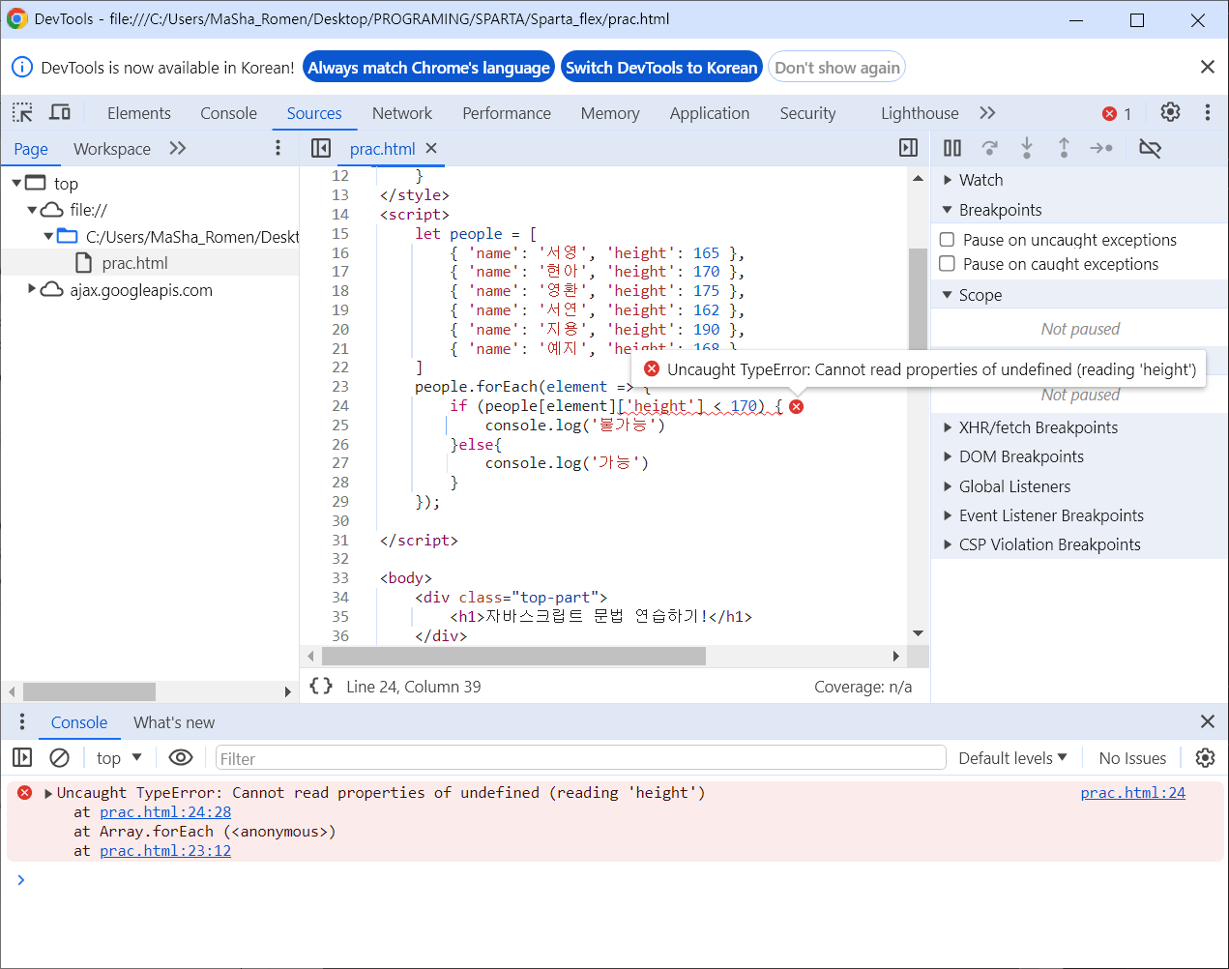1229x969 pixels.
Task: Click the No Issues indicator
Action: (x=1132, y=758)
